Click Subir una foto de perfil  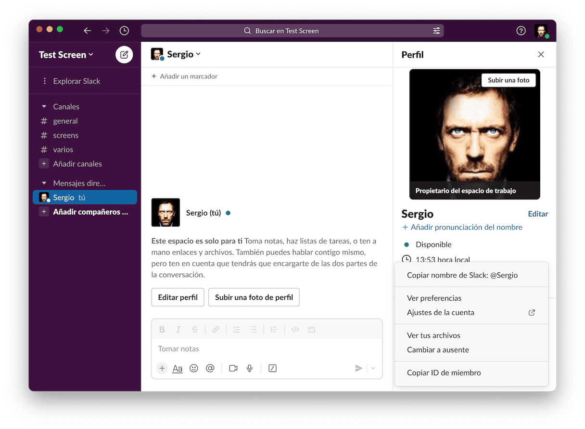(254, 297)
